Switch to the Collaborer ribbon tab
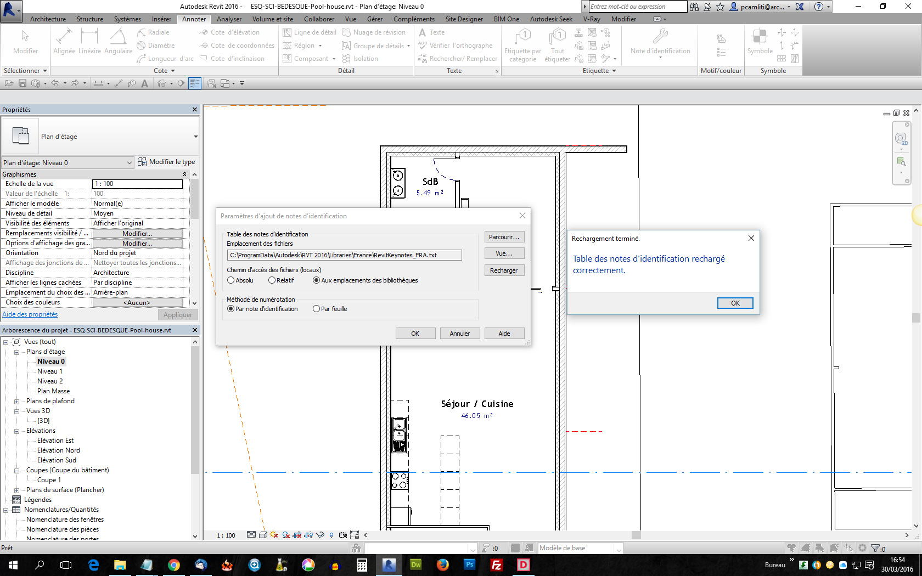Viewport: 922px width, 576px height. coord(319,19)
